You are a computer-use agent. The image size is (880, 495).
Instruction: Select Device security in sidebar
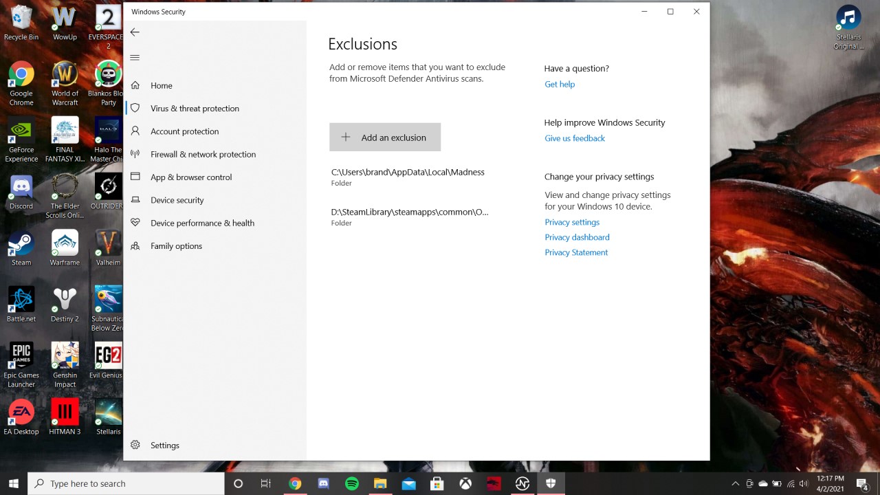pos(177,200)
